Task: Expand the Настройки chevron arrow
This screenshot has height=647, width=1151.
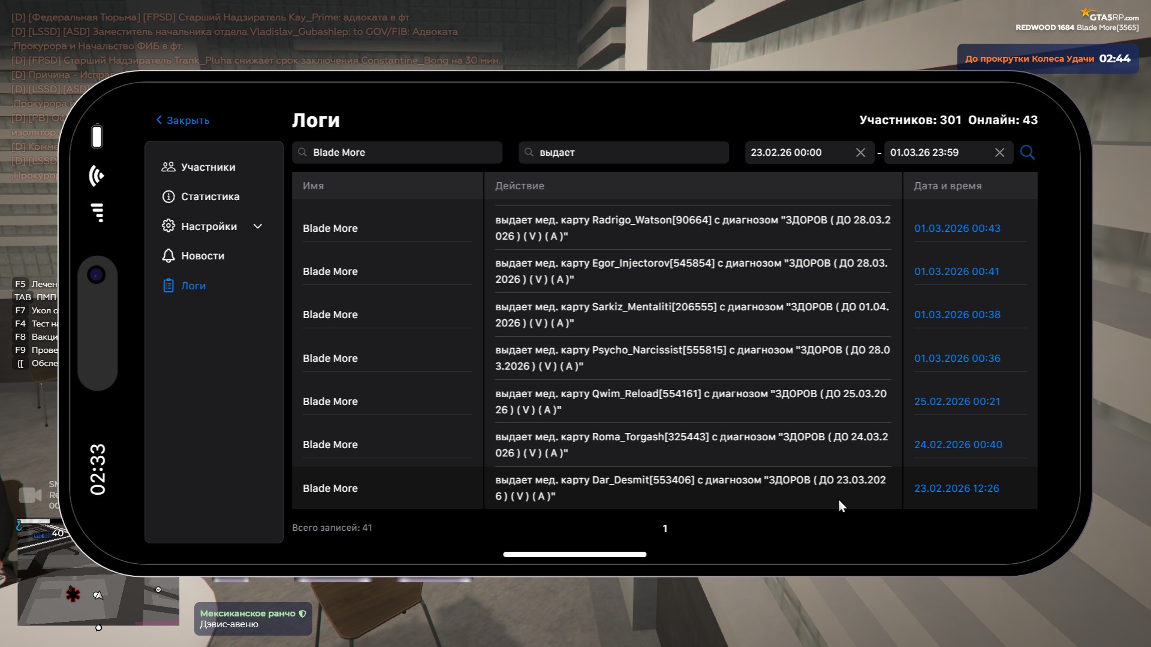Action: pyautogui.click(x=258, y=226)
